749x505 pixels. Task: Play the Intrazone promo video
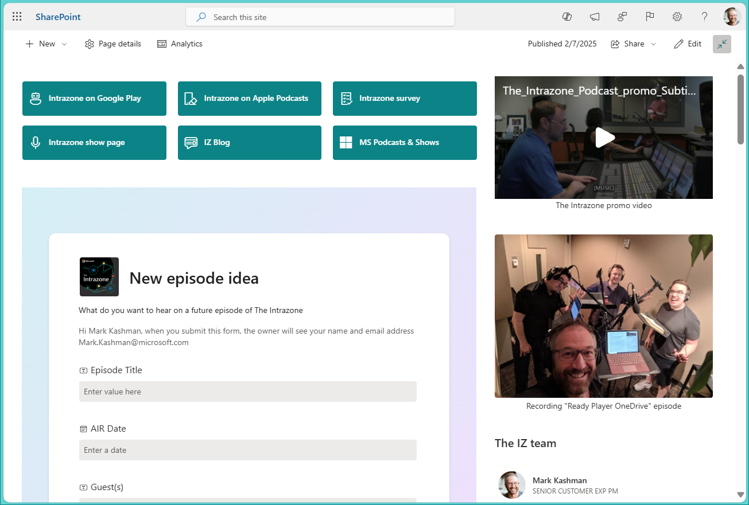[604, 138]
